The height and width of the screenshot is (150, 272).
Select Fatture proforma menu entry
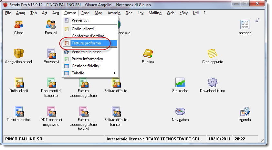(x=90, y=43)
